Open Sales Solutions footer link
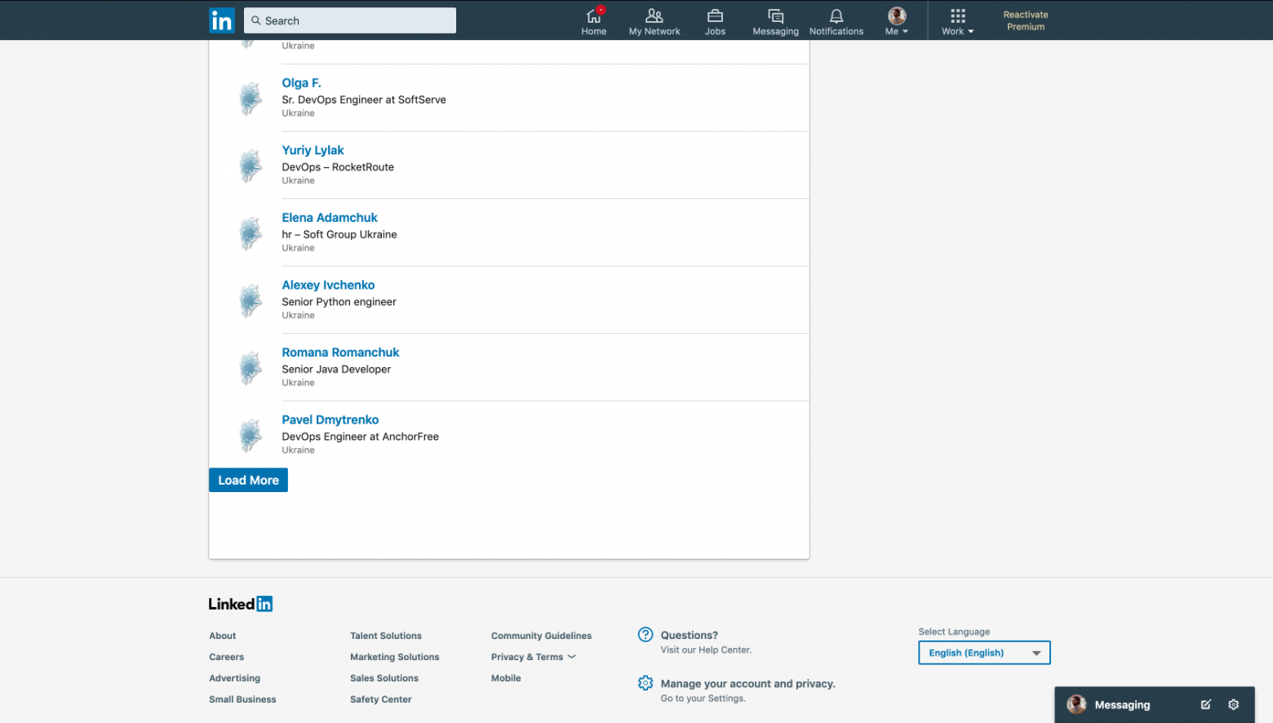 coord(384,678)
